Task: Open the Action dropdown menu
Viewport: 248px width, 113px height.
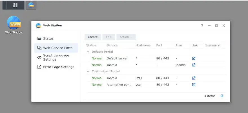Action: (x=126, y=37)
